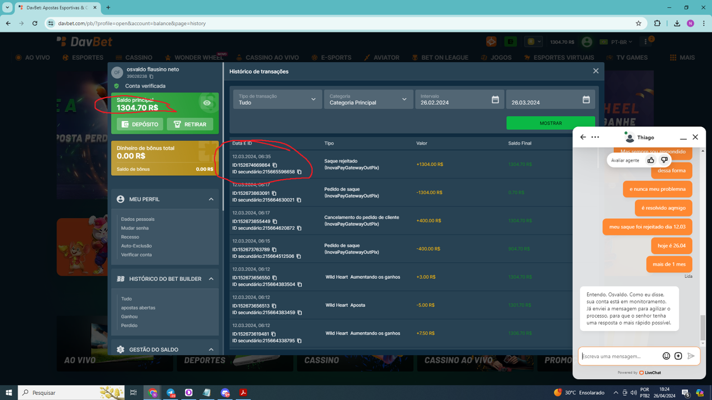The height and width of the screenshot is (400, 712).
Task: Open calendar for start date 26.02.2024
Action: click(495, 100)
